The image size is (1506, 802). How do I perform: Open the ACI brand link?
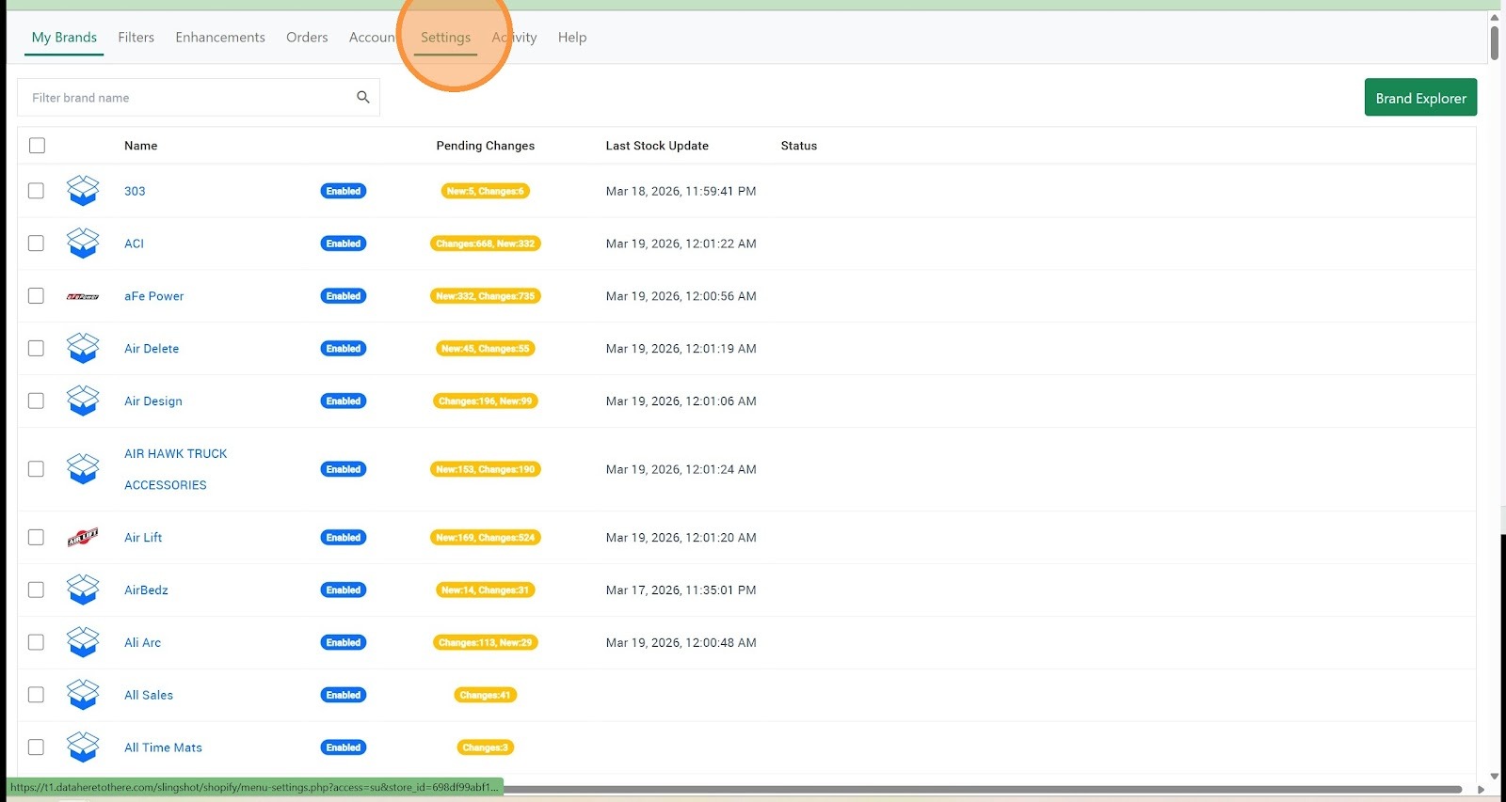[x=135, y=244]
